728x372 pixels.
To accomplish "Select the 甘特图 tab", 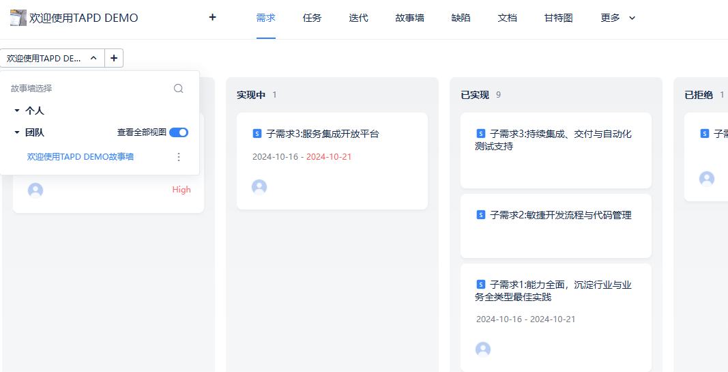I will pos(559,18).
